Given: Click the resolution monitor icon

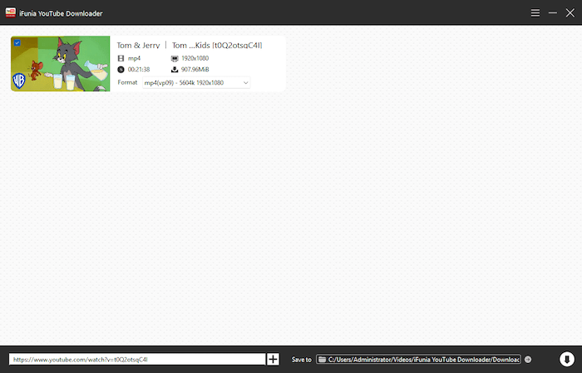Looking at the screenshot, I should click(175, 59).
